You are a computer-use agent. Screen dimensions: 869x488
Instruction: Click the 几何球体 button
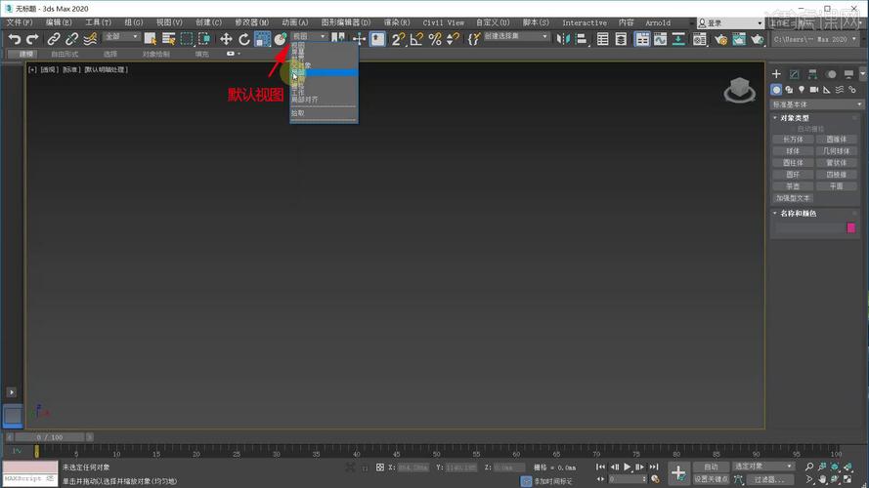click(x=837, y=151)
